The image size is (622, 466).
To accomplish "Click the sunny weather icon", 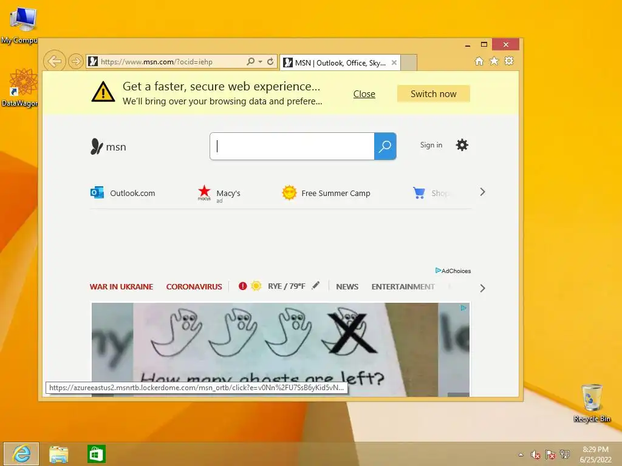I will click(256, 286).
